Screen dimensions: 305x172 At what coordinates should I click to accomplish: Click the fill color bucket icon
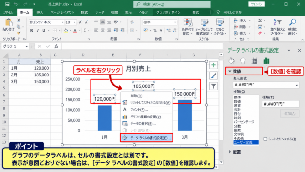click(x=66, y=31)
